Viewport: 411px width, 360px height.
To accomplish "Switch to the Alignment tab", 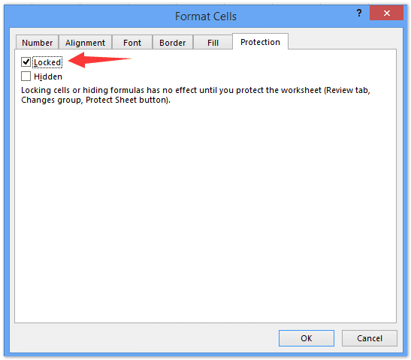I will click(85, 43).
